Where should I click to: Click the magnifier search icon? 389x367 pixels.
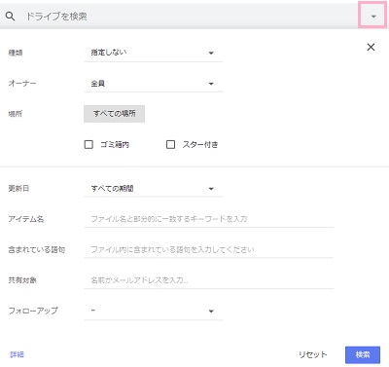(10, 16)
